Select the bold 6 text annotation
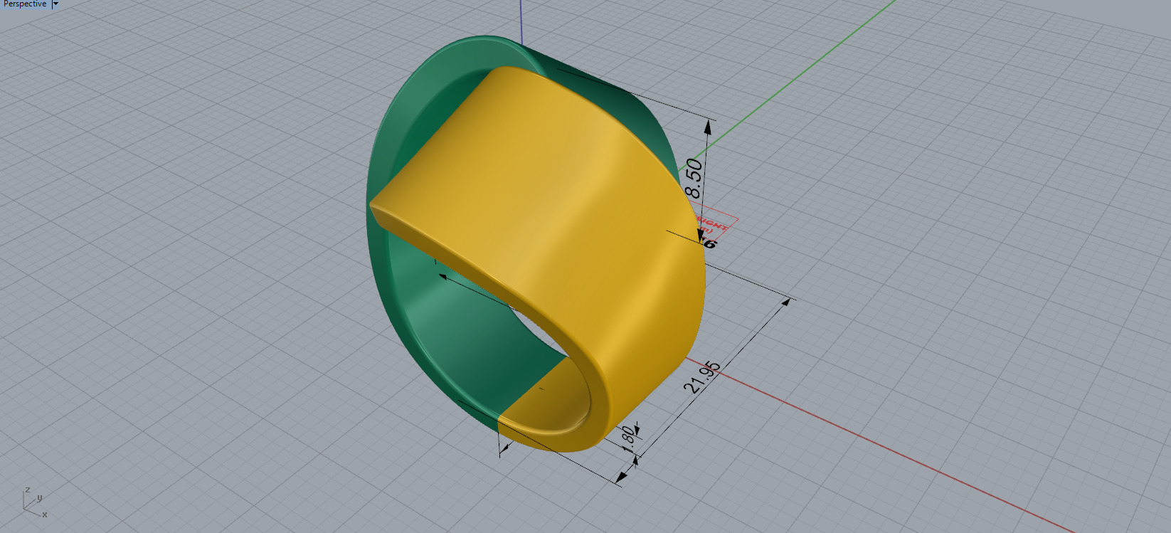Viewport: 1171px width, 533px height. click(709, 243)
